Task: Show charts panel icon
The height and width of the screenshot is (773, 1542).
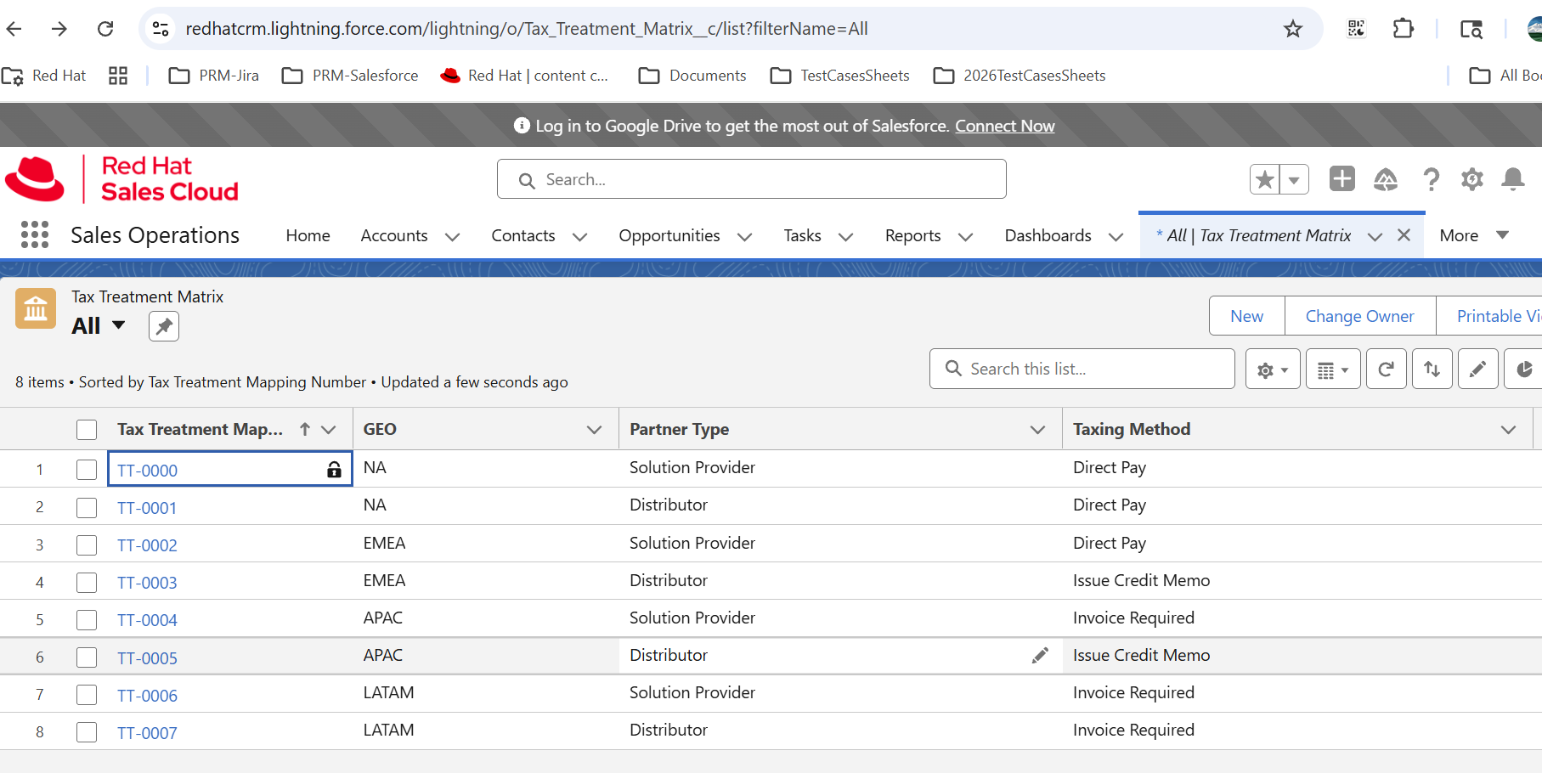Action: 1524,369
